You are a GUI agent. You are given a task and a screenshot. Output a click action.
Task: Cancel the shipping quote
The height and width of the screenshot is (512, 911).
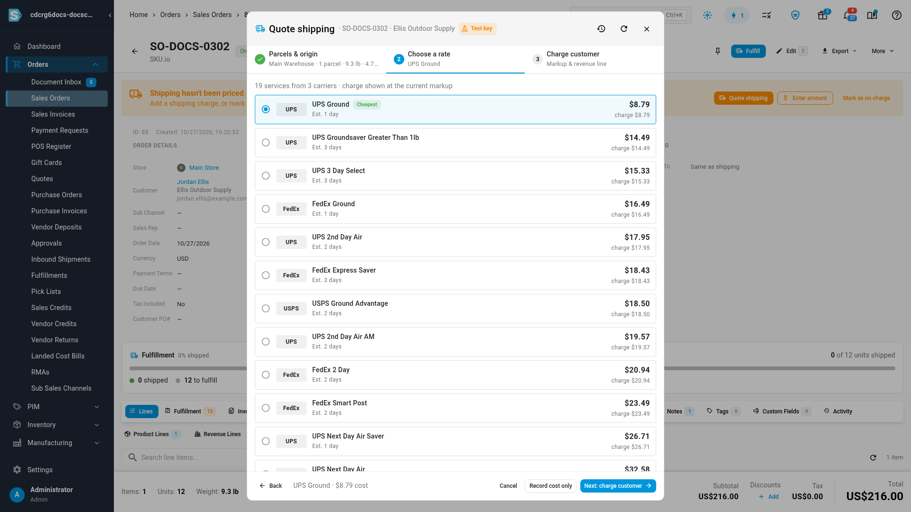tap(508, 486)
